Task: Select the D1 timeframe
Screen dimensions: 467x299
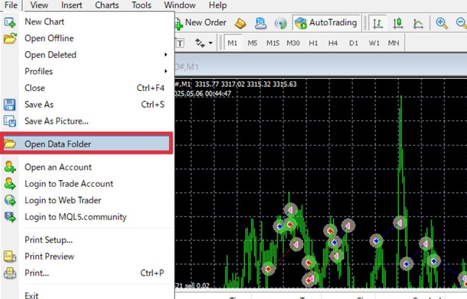Action: (353, 43)
